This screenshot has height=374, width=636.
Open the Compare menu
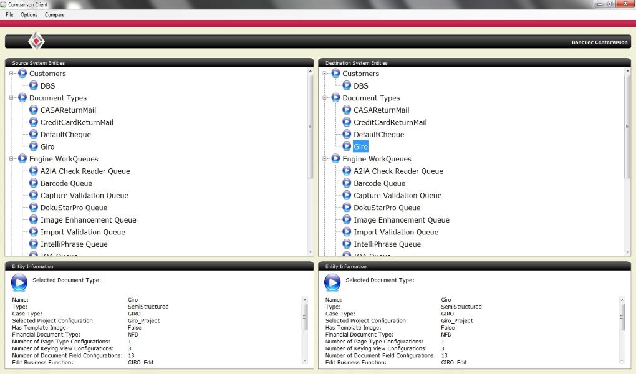click(x=54, y=14)
